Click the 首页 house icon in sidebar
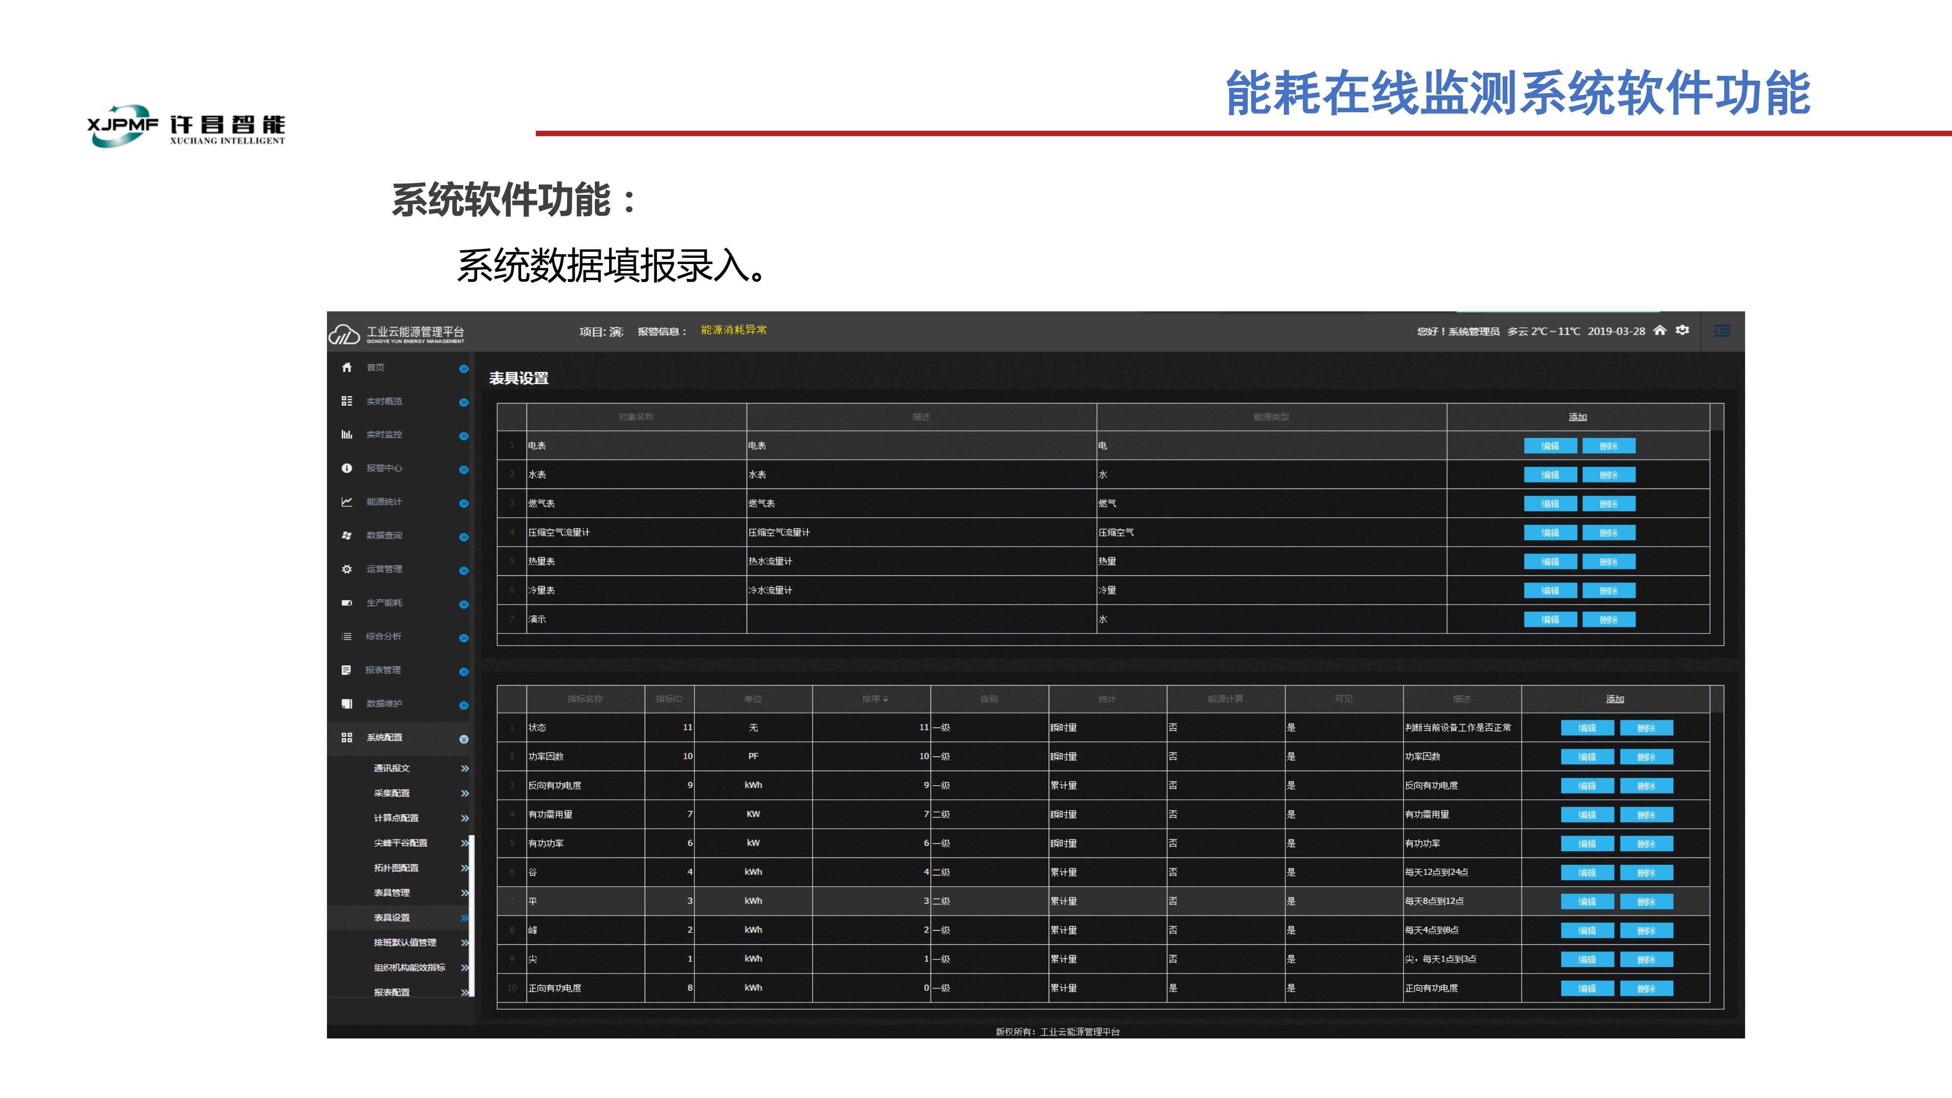1952x1098 pixels. [346, 367]
